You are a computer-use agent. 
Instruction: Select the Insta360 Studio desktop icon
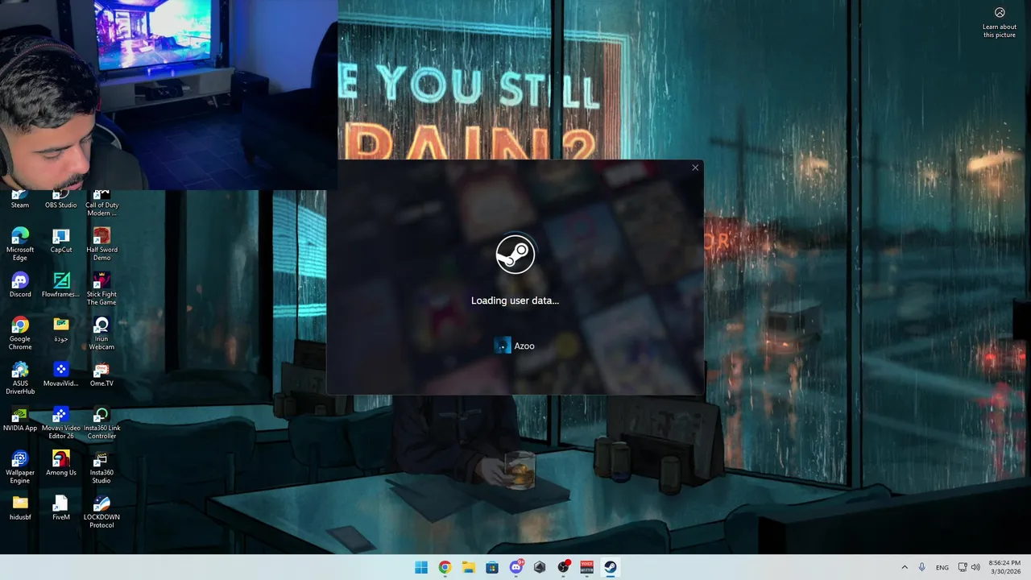point(101,467)
